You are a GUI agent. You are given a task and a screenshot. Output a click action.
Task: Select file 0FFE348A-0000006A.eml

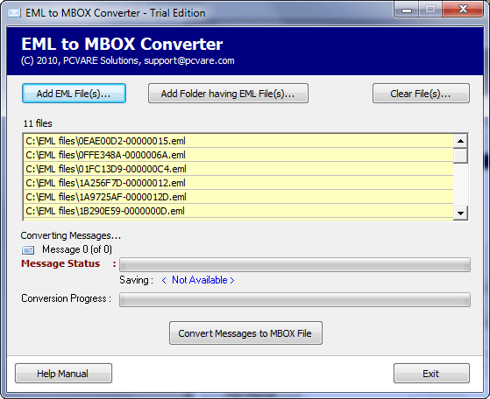click(x=238, y=155)
